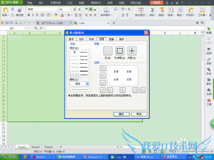The height and width of the screenshot is (160, 214).
Task: Click the merge and center icon
Action: click(106, 10)
